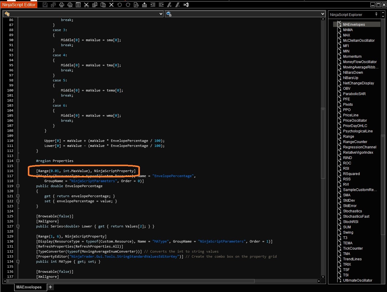Click the Comment selected lines icon
This screenshot has width=387, height=292.
coord(169,5)
